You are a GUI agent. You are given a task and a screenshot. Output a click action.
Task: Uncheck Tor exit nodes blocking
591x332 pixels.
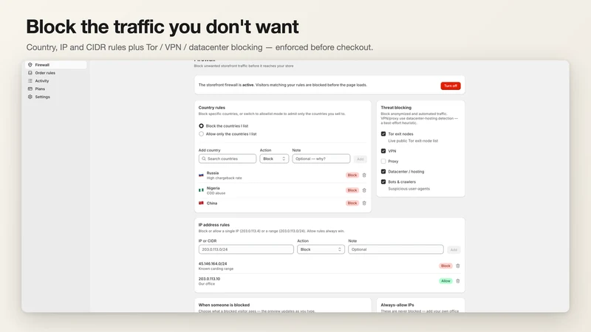coord(383,134)
